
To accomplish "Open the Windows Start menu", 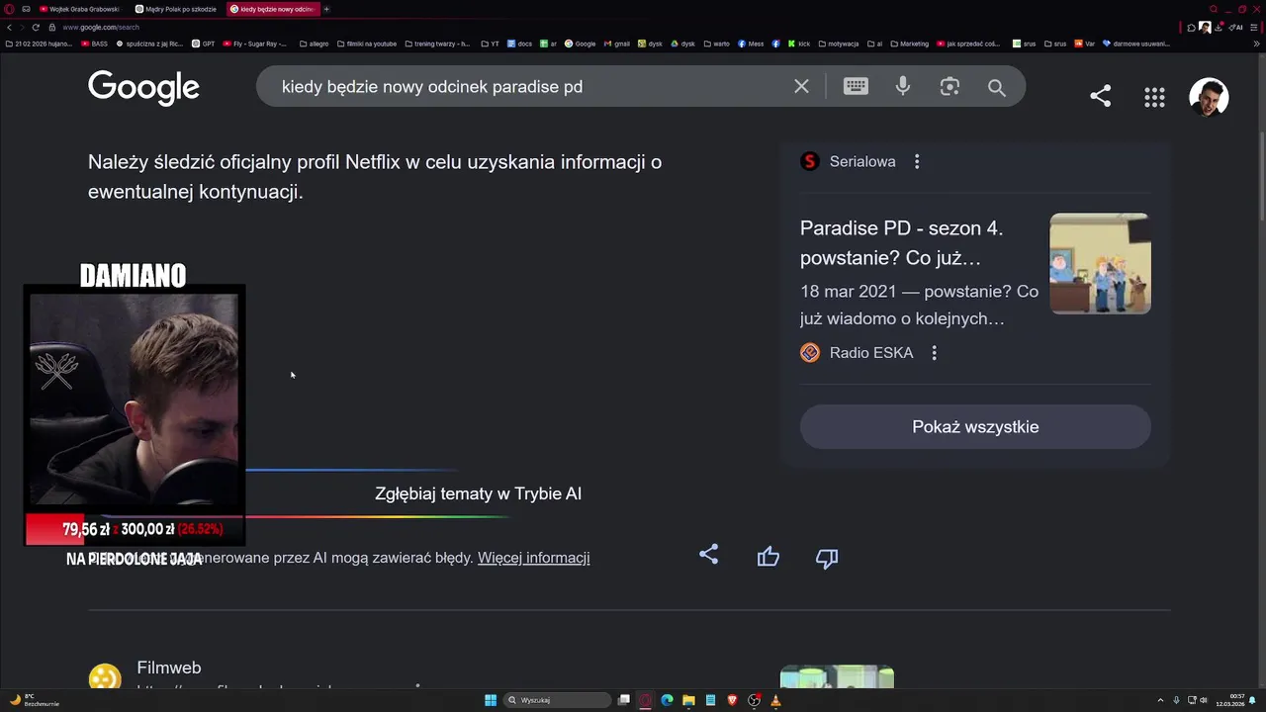I will (x=491, y=700).
